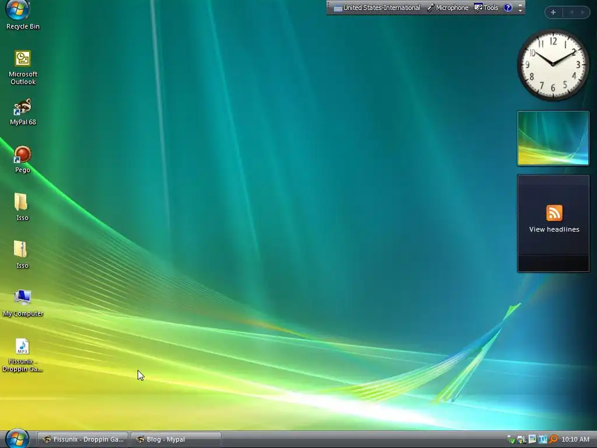Open language bar Help question mark
597x448 pixels.
point(508,8)
